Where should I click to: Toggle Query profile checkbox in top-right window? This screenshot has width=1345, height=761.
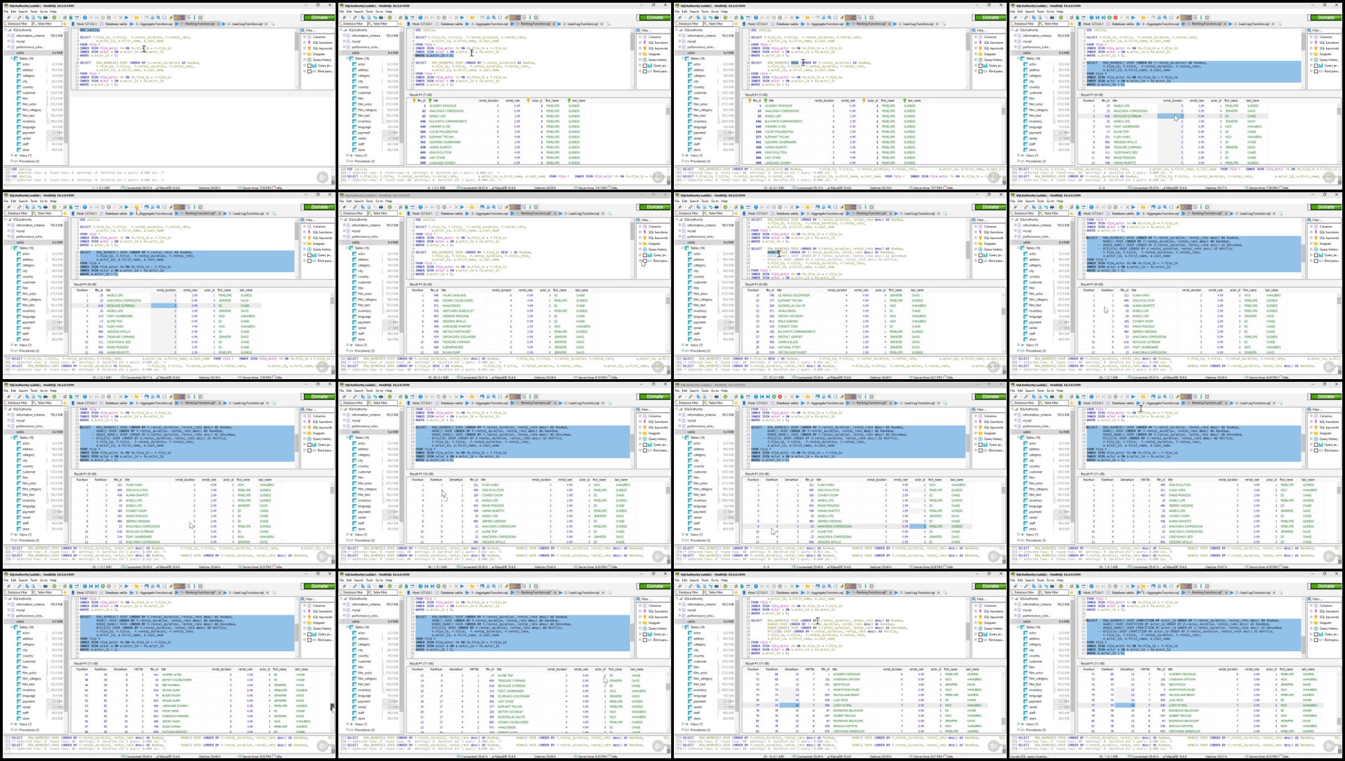pyautogui.click(x=1316, y=65)
